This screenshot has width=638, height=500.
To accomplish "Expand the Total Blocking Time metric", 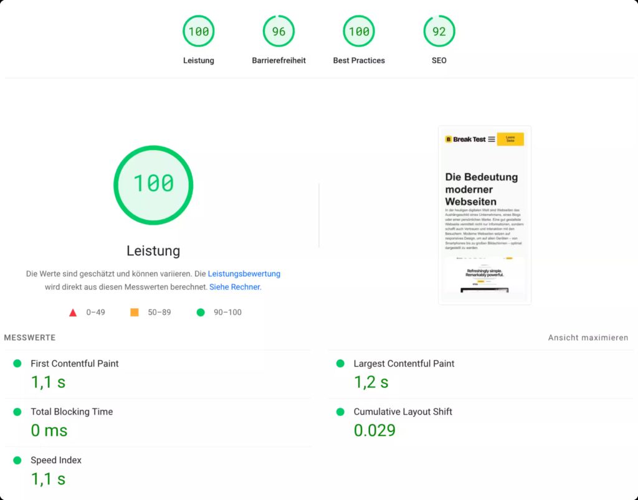I will pos(72,412).
